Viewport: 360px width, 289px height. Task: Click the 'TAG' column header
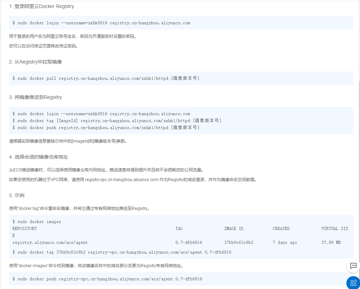click(x=179, y=229)
